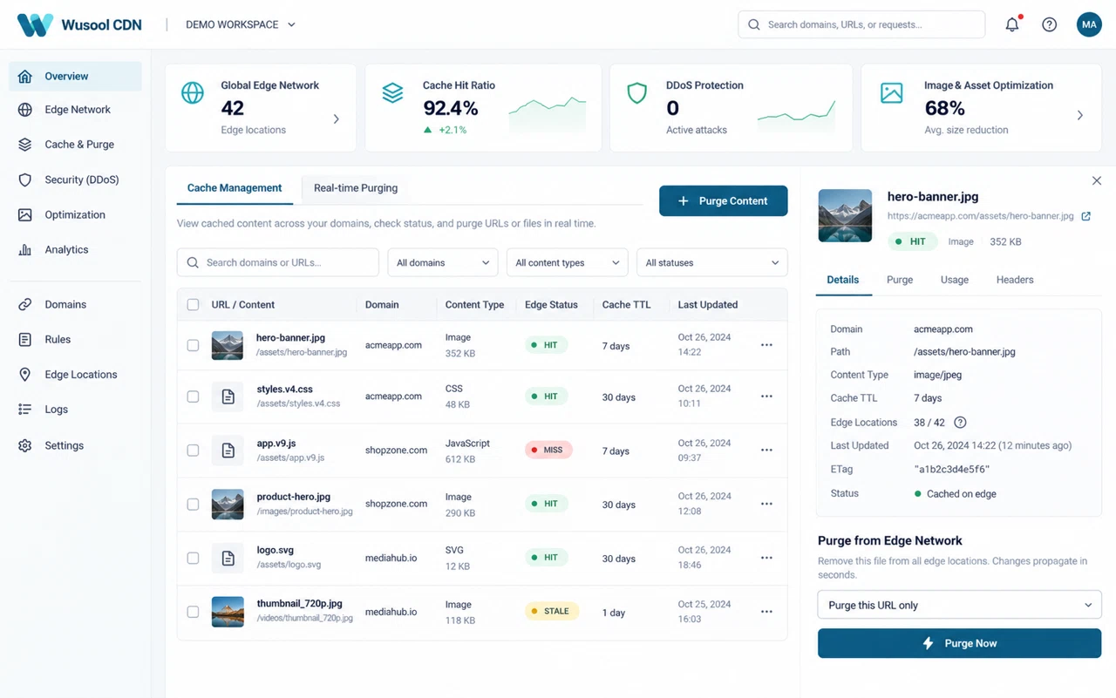This screenshot has height=698, width=1116.
Task: Open the help question mark icon
Action: 1050,24
